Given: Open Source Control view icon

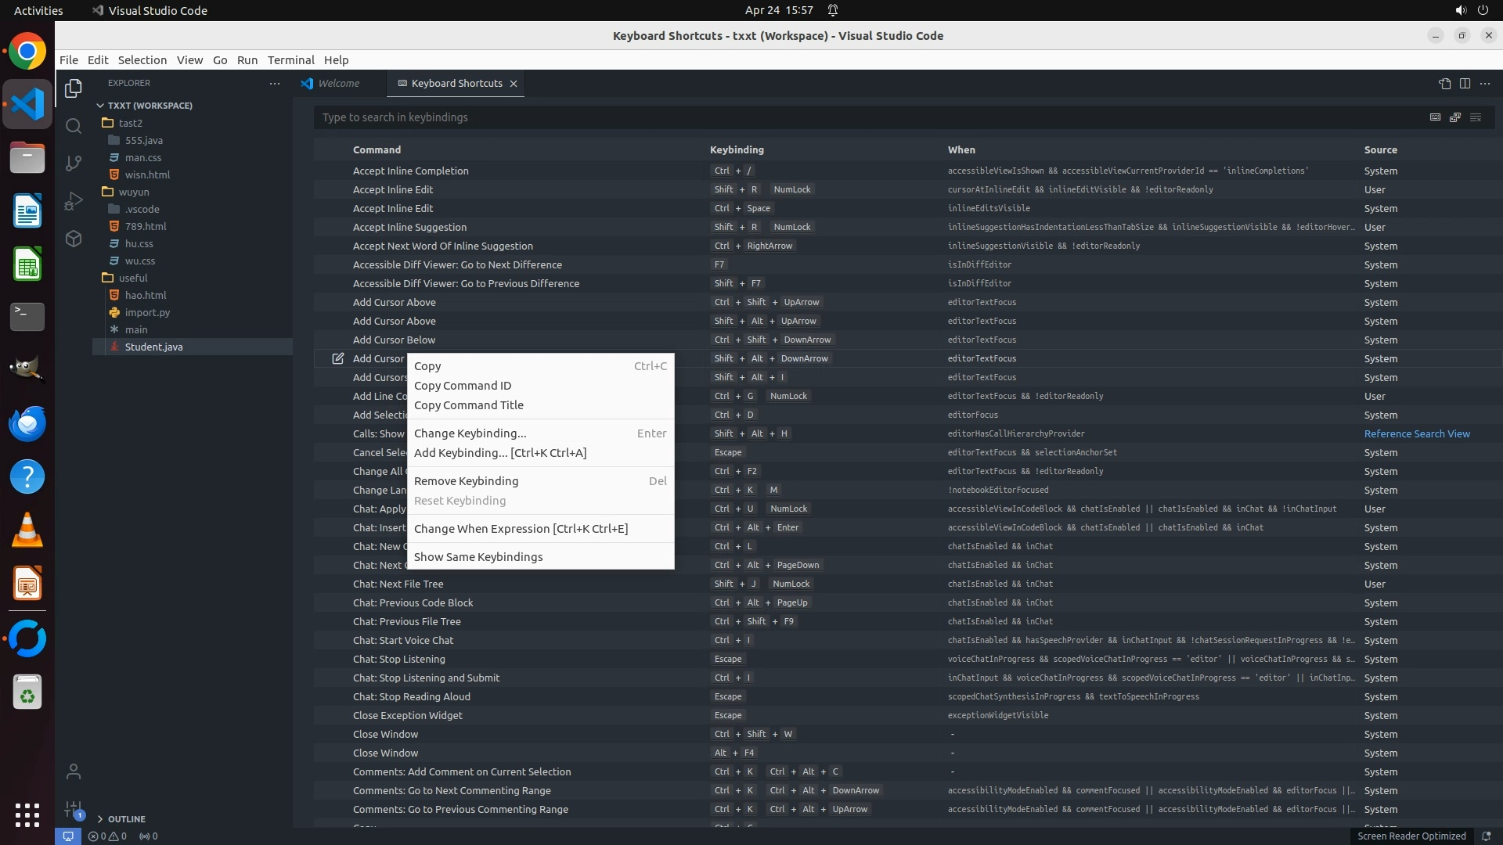Looking at the screenshot, I should tap(74, 163).
